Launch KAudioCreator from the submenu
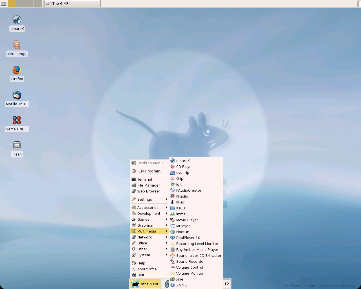361x289 pixels. (x=196, y=190)
